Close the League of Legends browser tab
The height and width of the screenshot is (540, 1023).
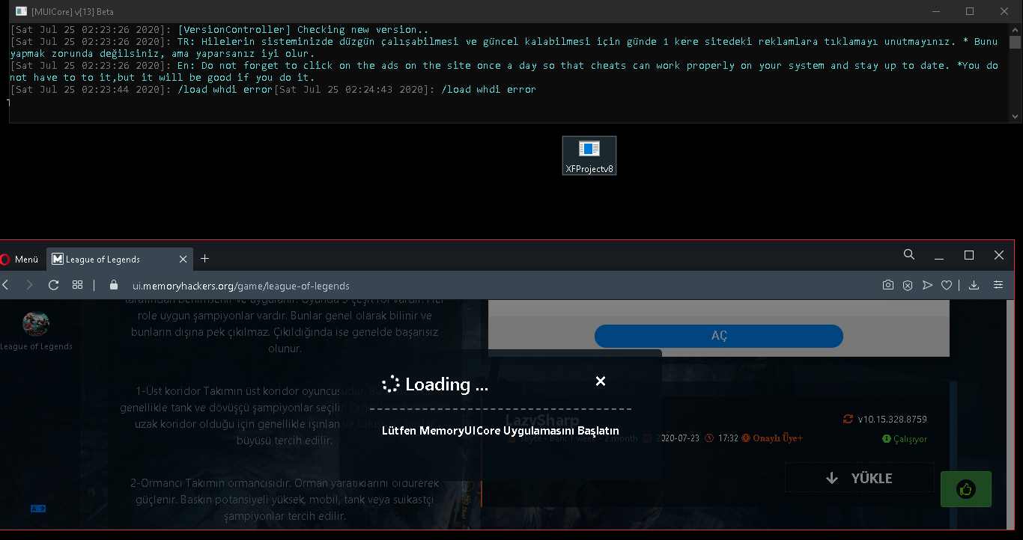183,260
